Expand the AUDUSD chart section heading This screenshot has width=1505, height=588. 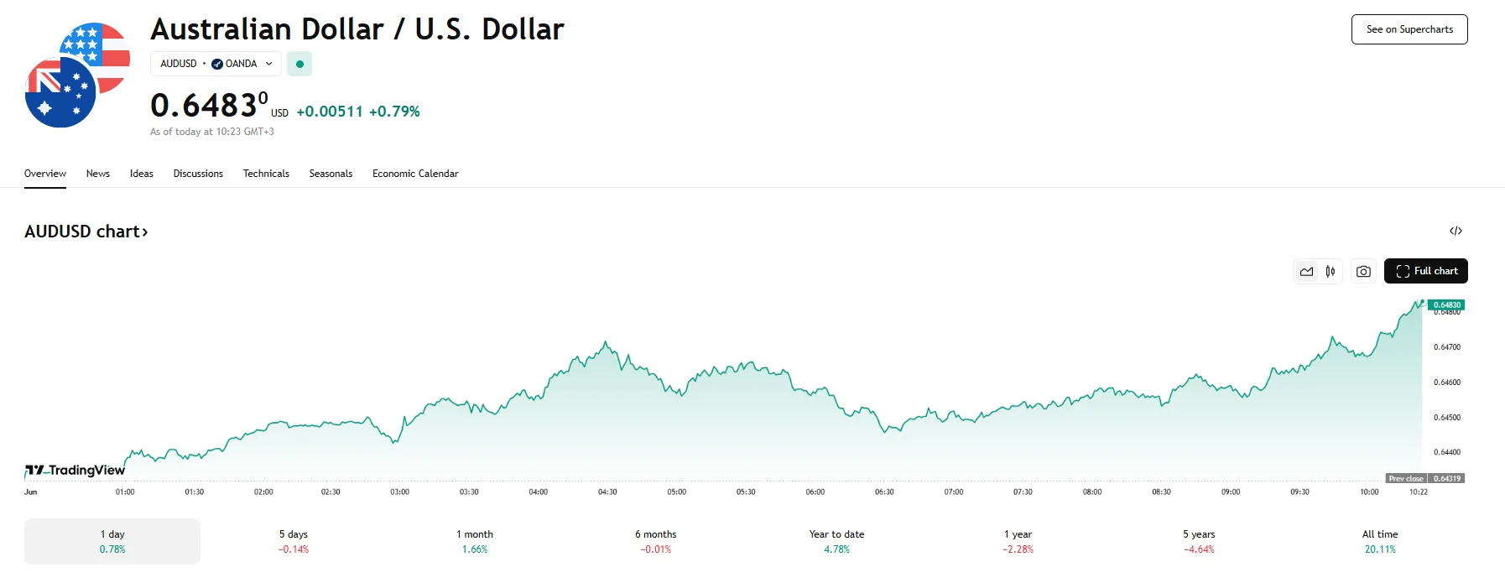click(x=86, y=232)
